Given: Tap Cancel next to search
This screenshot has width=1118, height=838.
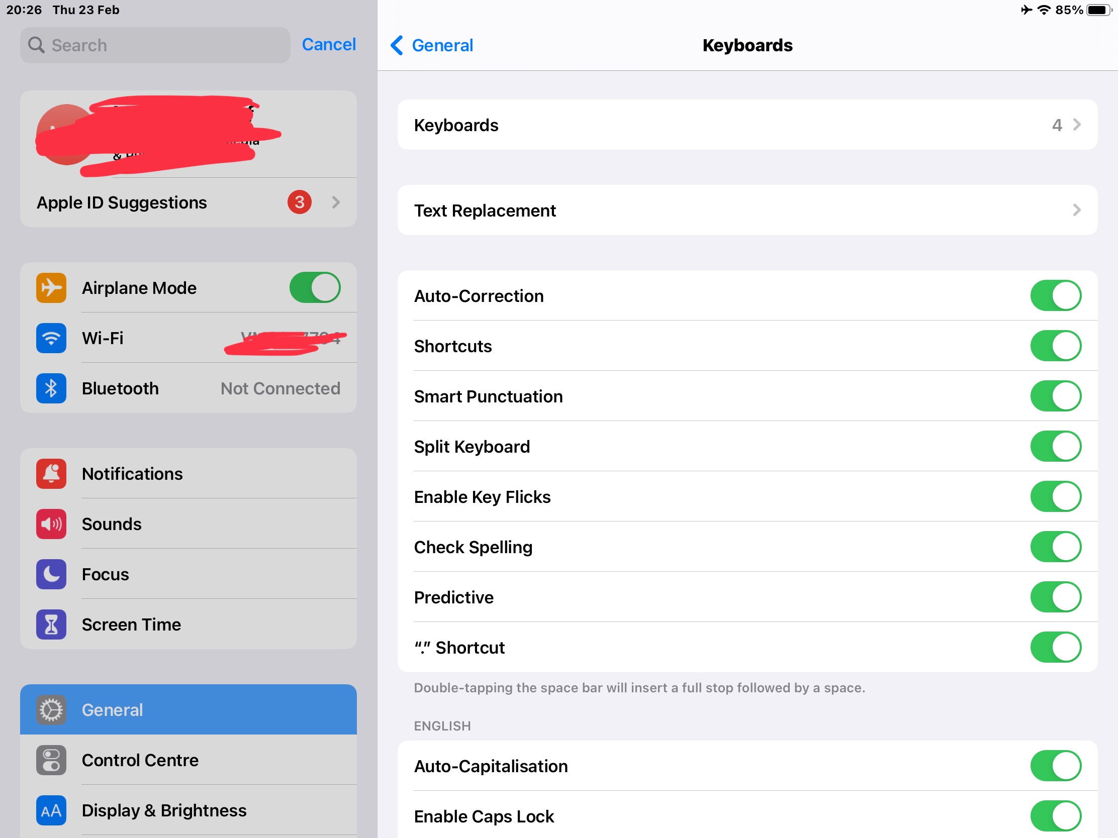Looking at the screenshot, I should [329, 44].
